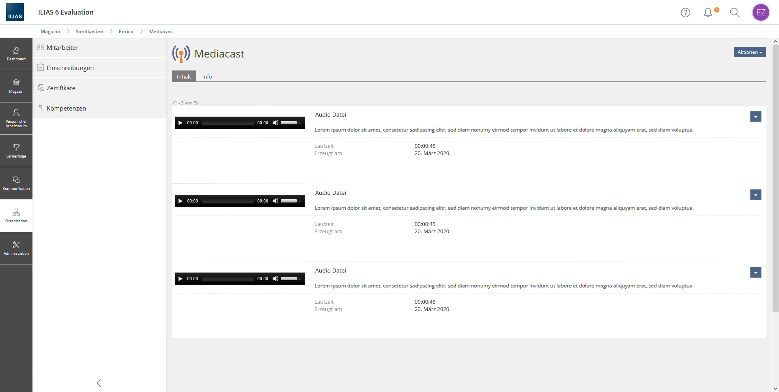The height and width of the screenshot is (392, 779).
Task: Mute the first audio player
Action: tap(275, 123)
